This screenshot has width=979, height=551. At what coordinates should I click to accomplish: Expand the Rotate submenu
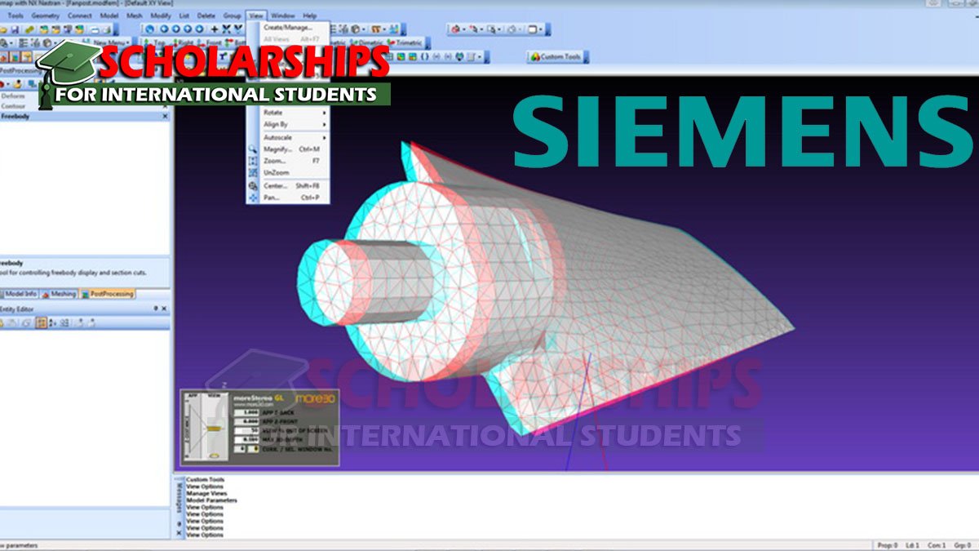tap(288, 112)
